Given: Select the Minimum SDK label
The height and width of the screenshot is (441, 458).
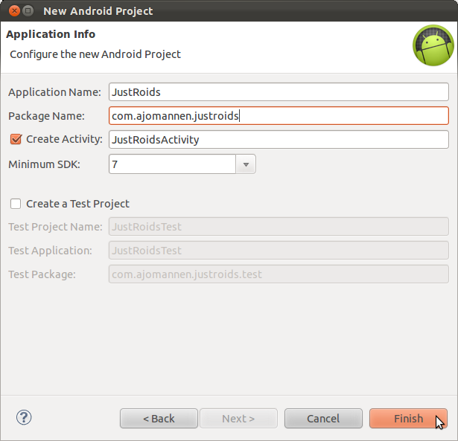Looking at the screenshot, I should (44, 164).
